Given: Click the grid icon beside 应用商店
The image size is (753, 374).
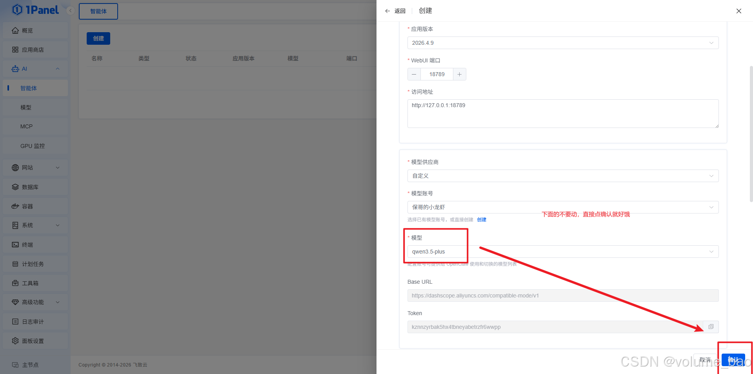Looking at the screenshot, I should pyautogui.click(x=15, y=50).
